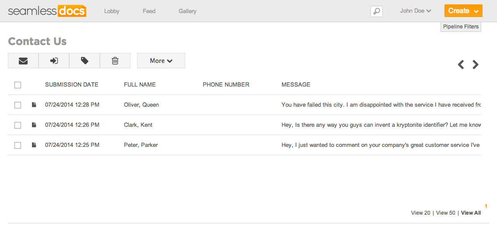The height and width of the screenshot is (230, 497).
Task: Open the Gallery menu item
Action: [x=187, y=11]
